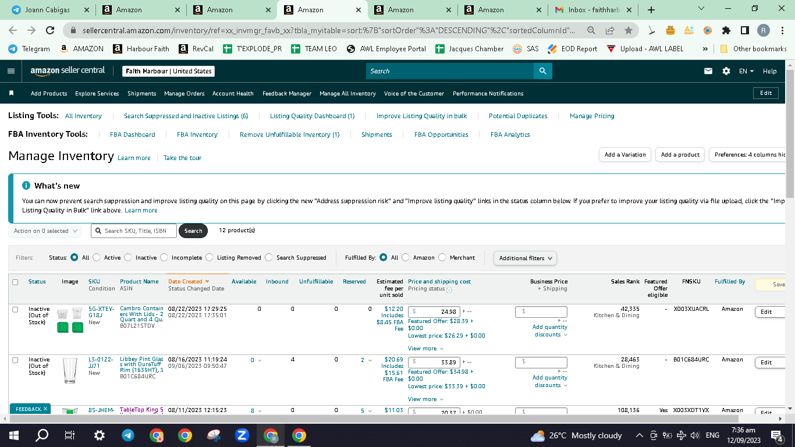This screenshot has height=447, width=795.
Task: Click the bookmark flag icon in nav bar
Action: pos(11,93)
